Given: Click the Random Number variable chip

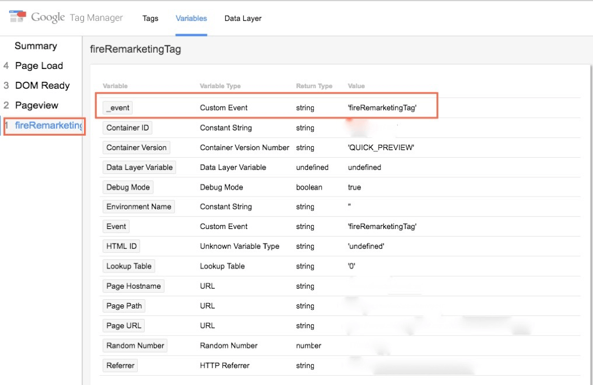Looking at the screenshot, I should (135, 345).
